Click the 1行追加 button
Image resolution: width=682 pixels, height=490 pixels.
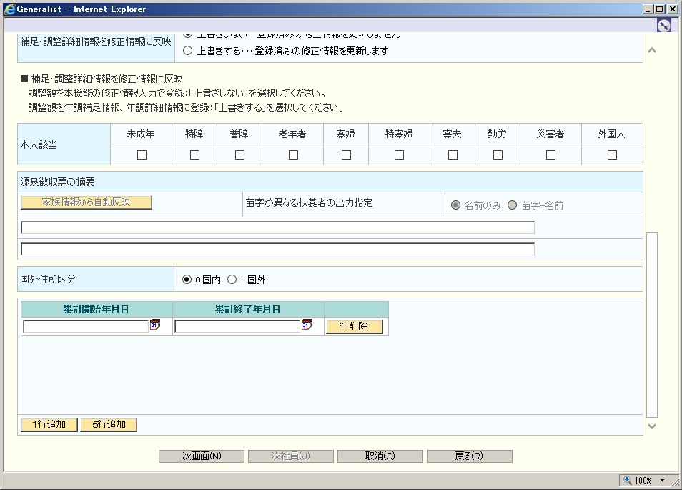click(x=49, y=425)
